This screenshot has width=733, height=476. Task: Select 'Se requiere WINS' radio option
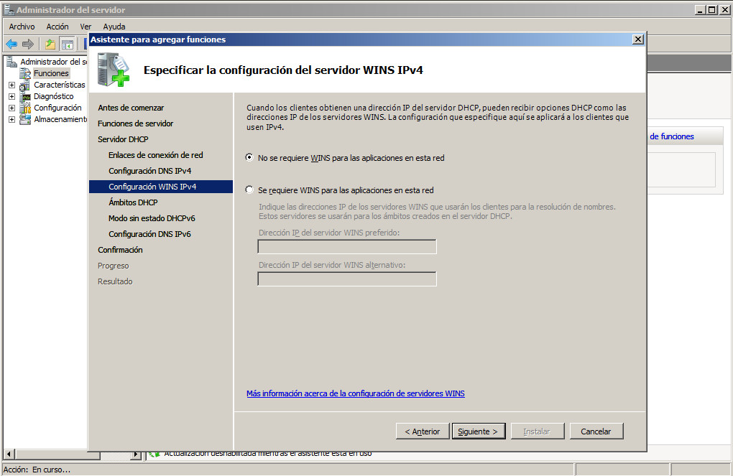pyautogui.click(x=249, y=190)
